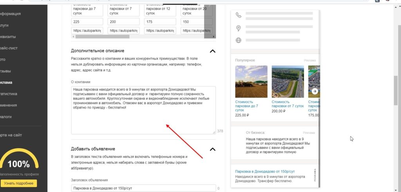Click the location pin icon in the preview

[238, 28]
